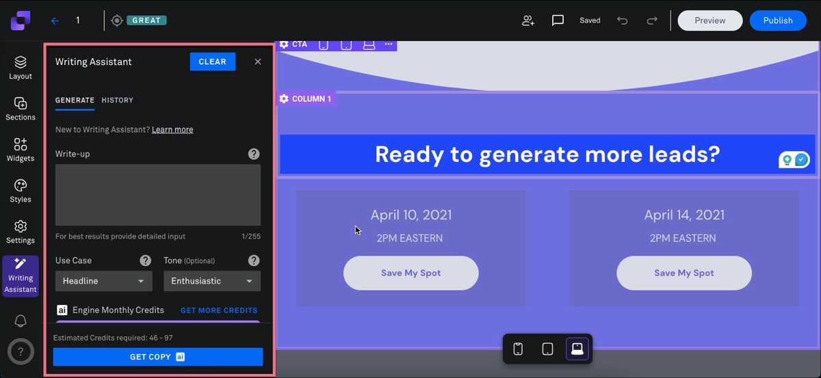Select 2PM EASTERN under April 14
The width and height of the screenshot is (821, 378).
(x=683, y=239)
